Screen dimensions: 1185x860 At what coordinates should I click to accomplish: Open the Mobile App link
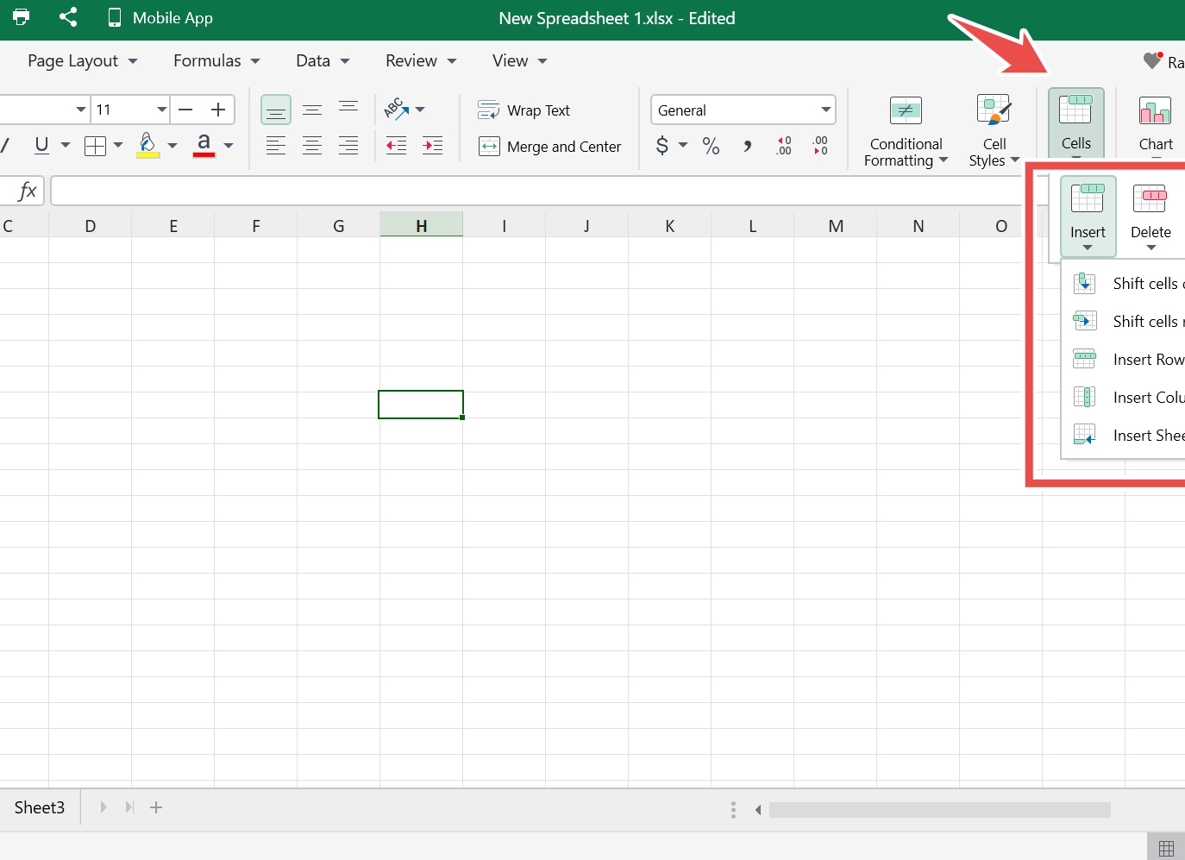pyautogui.click(x=160, y=18)
